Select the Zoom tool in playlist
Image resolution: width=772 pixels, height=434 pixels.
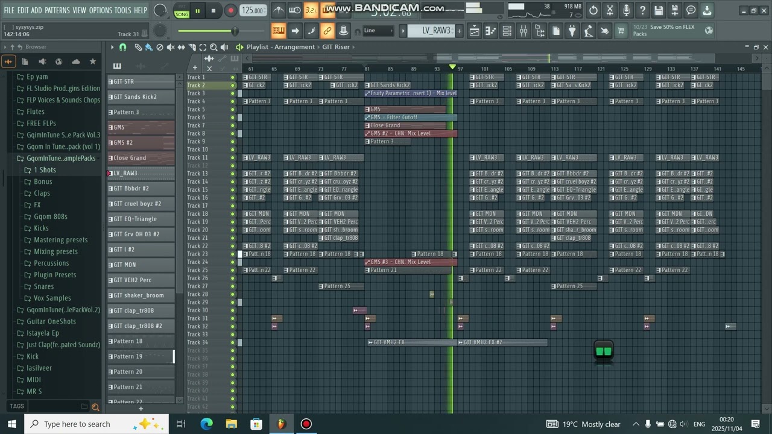[214, 47]
